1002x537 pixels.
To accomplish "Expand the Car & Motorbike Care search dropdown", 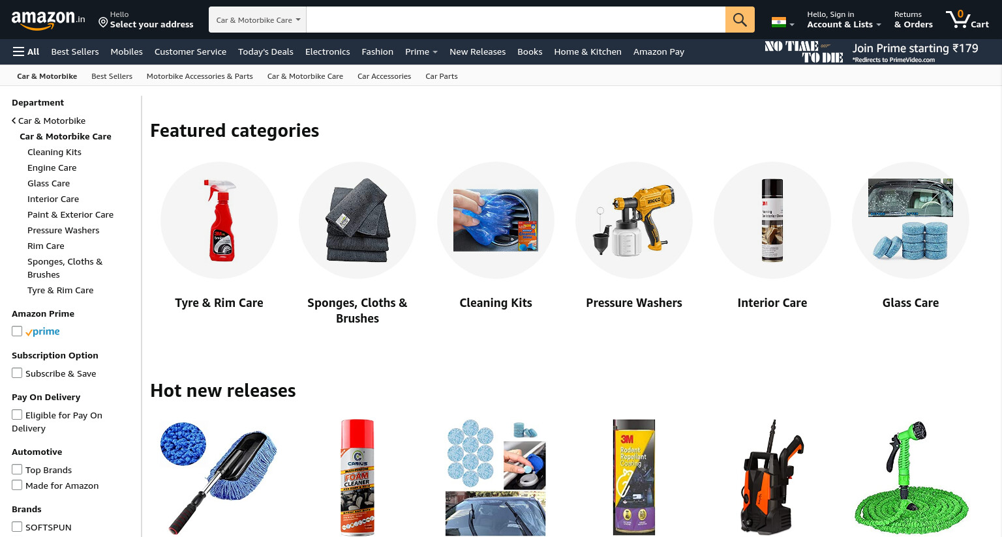I will 258,20.
